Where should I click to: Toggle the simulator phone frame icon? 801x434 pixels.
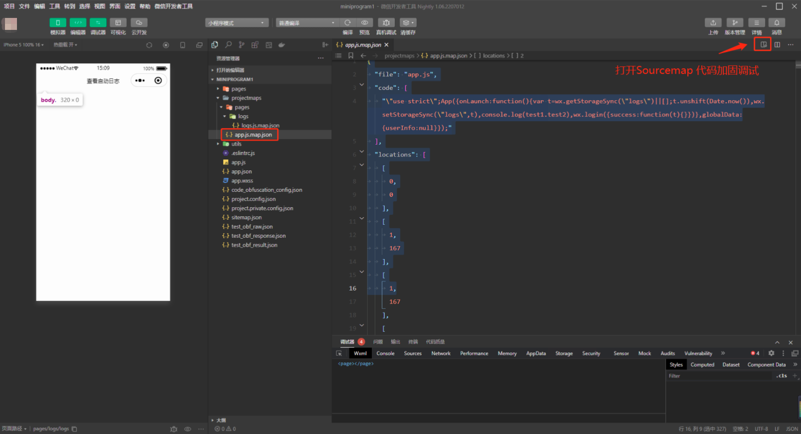click(183, 45)
